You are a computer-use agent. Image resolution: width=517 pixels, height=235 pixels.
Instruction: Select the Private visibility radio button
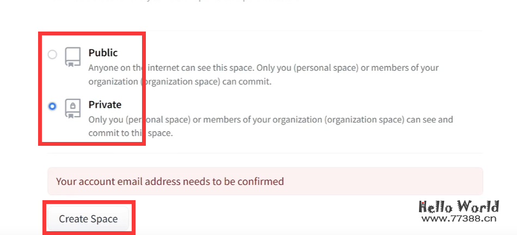[52, 106]
